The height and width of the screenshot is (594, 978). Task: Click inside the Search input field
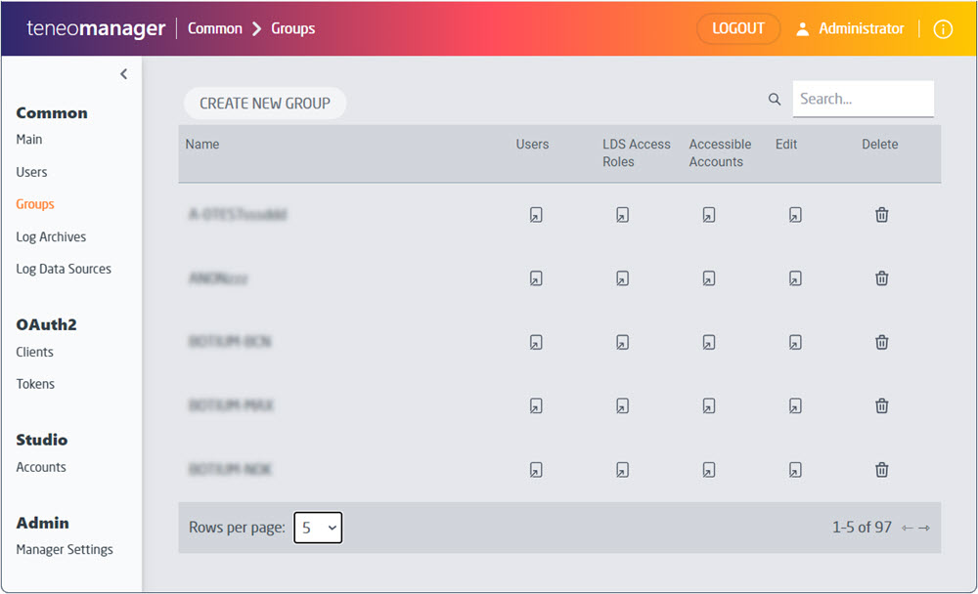pos(863,99)
